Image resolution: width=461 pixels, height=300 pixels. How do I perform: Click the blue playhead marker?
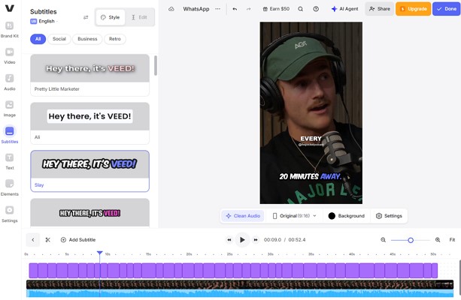[100, 253]
